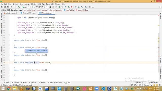Image resolution: width=162 pixels, height=91 pixels.
Task: Click the red Stop button
Action: click(72, 7)
